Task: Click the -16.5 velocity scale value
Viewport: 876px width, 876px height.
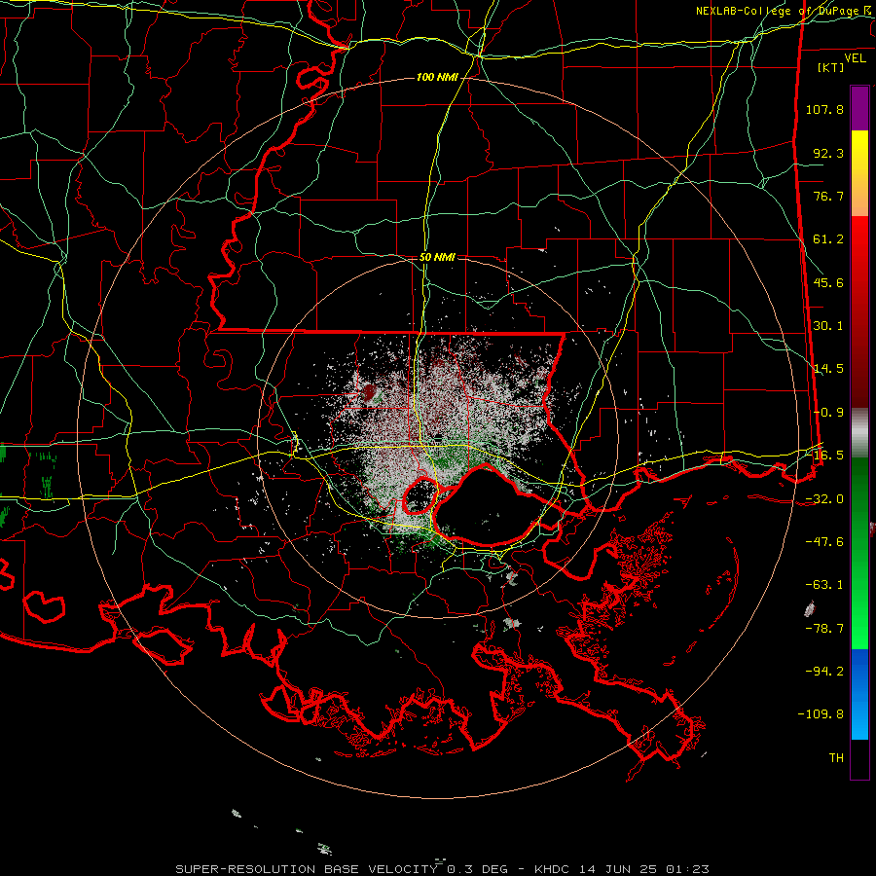Action: [824, 456]
